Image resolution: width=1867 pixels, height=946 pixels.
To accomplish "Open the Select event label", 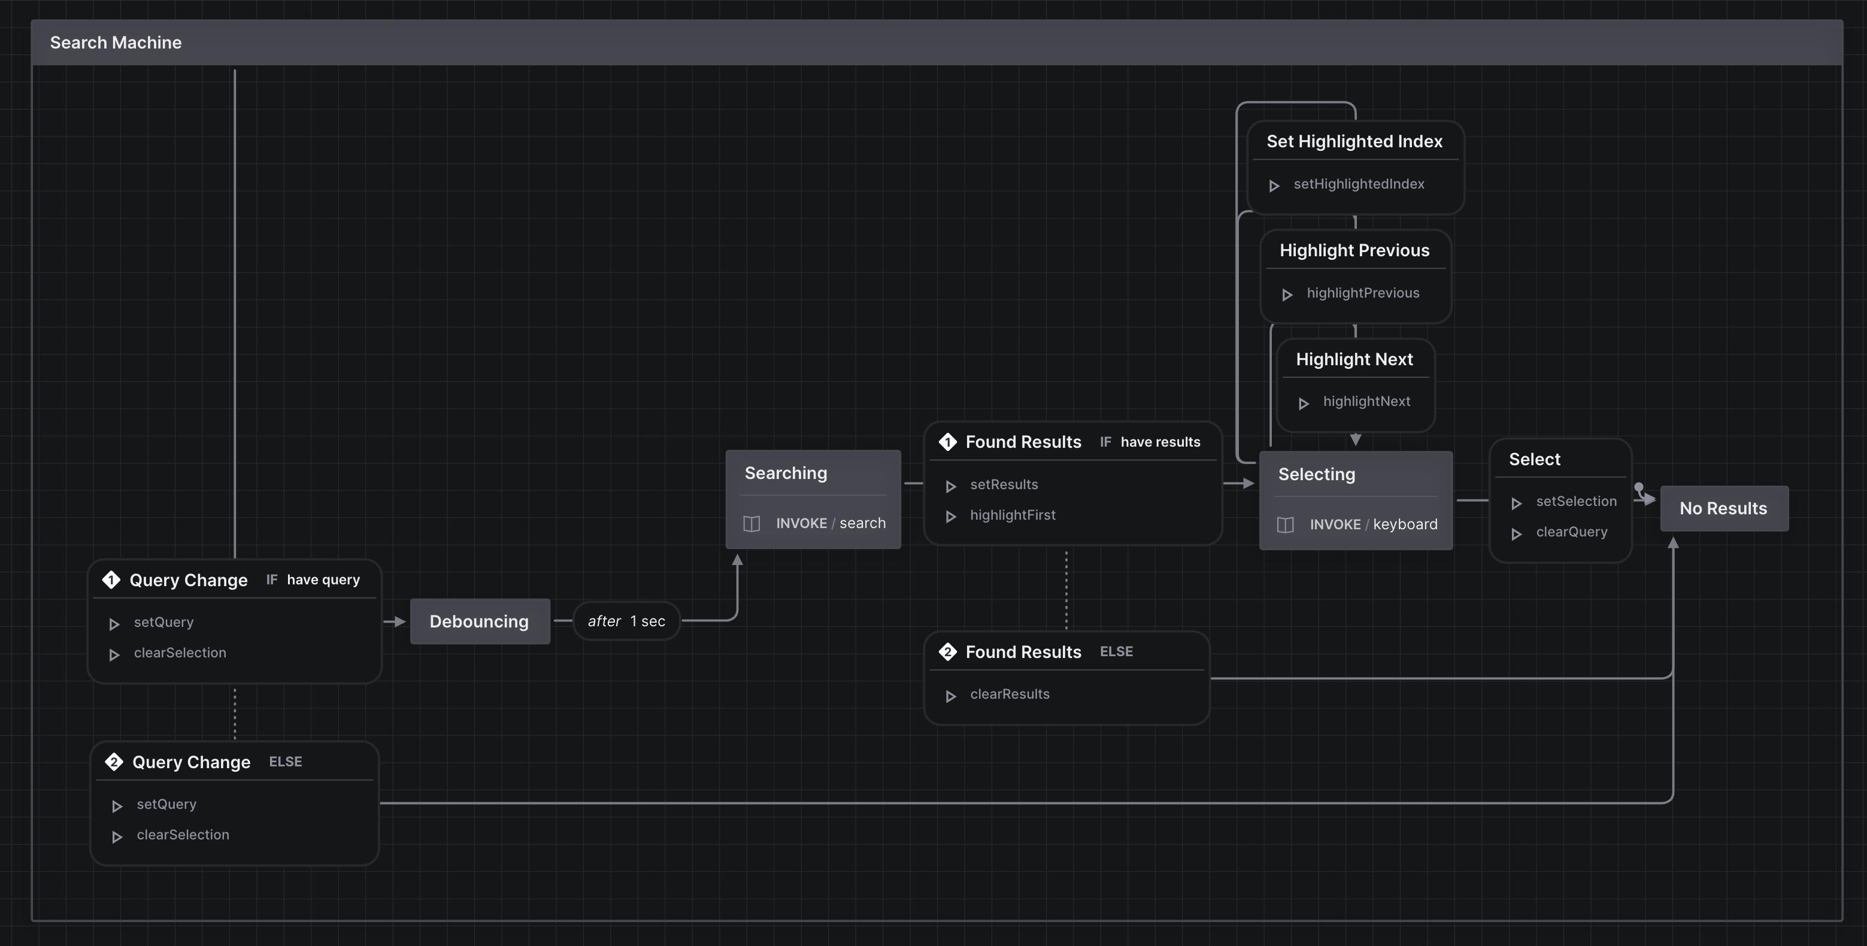I will pos(1534,459).
